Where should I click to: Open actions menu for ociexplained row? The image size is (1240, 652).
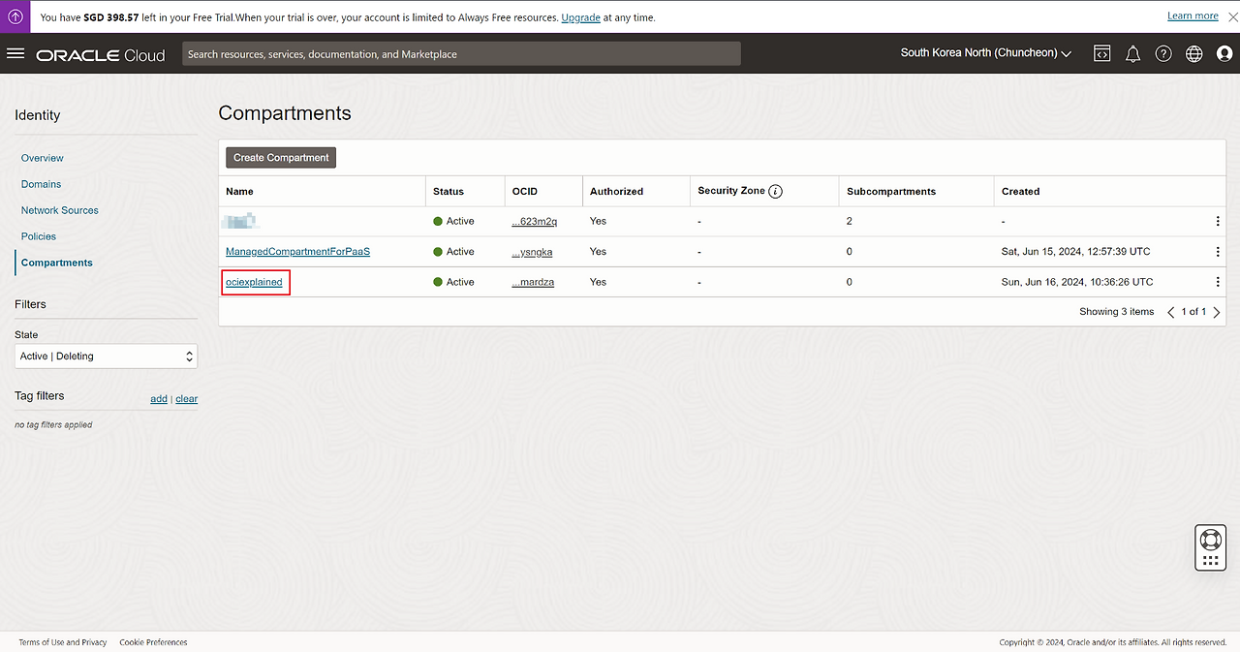(x=1218, y=282)
